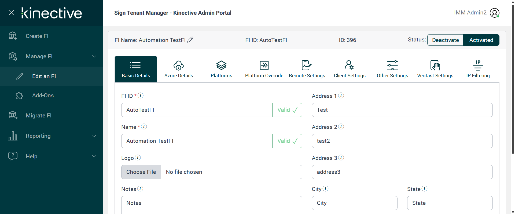Click the info icon next to Address 1
The image size is (515, 214).
pyautogui.click(x=341, y=95)
